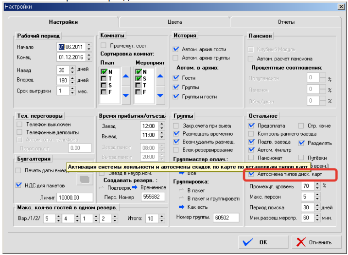Open the Начало date dropdown
This screenshot has width=348, height=255.
tap(89, 47)
